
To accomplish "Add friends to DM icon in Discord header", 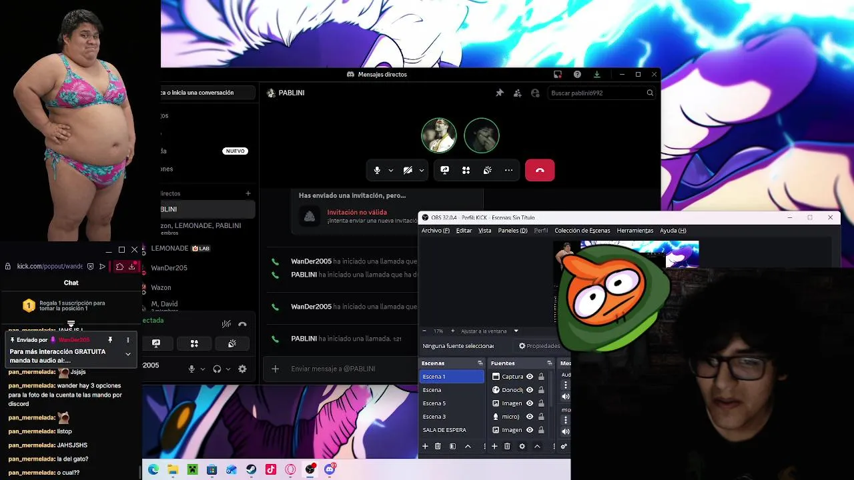I will (517, 93).
